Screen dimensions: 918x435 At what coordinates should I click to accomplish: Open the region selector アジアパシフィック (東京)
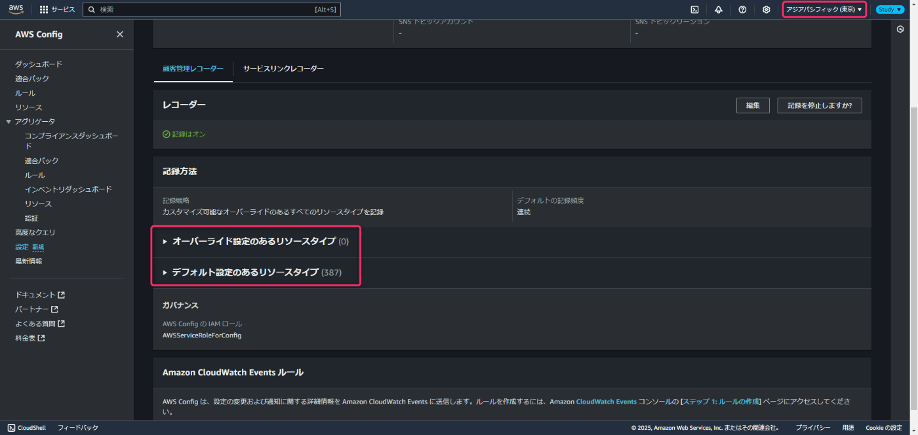tap(824, 10)
